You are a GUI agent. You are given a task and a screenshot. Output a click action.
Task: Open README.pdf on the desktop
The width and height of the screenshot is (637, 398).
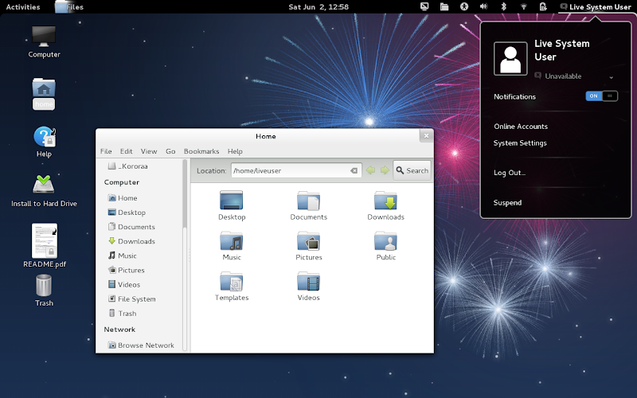(x=44, y=241)
